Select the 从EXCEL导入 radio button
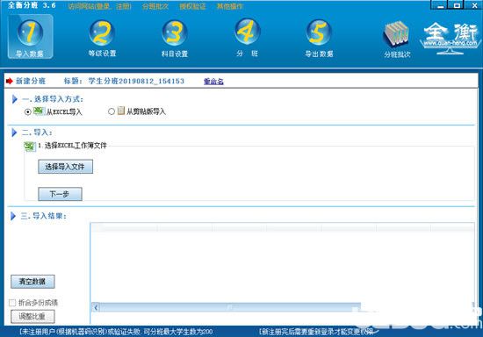The width and height of the screenshot is (483, 337). [x=28, y=111]
